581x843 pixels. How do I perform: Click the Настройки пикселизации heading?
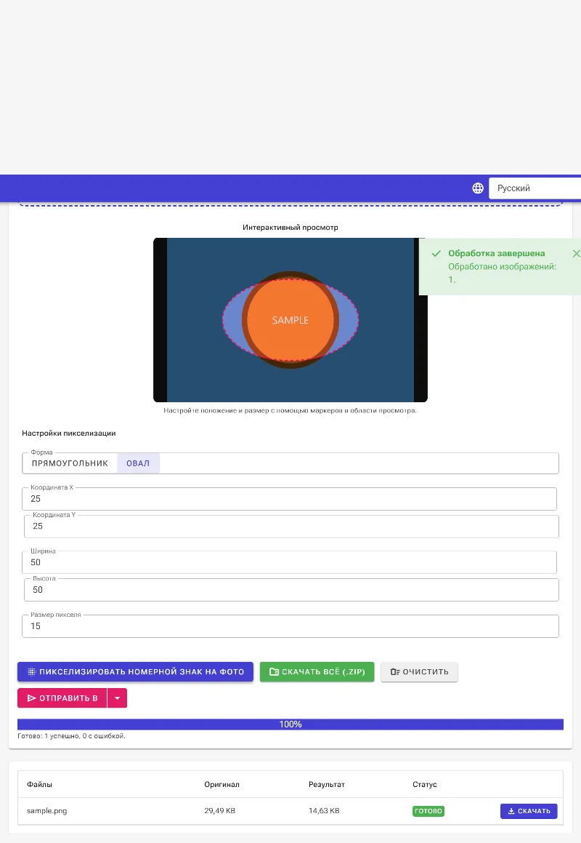click(69, 434)
